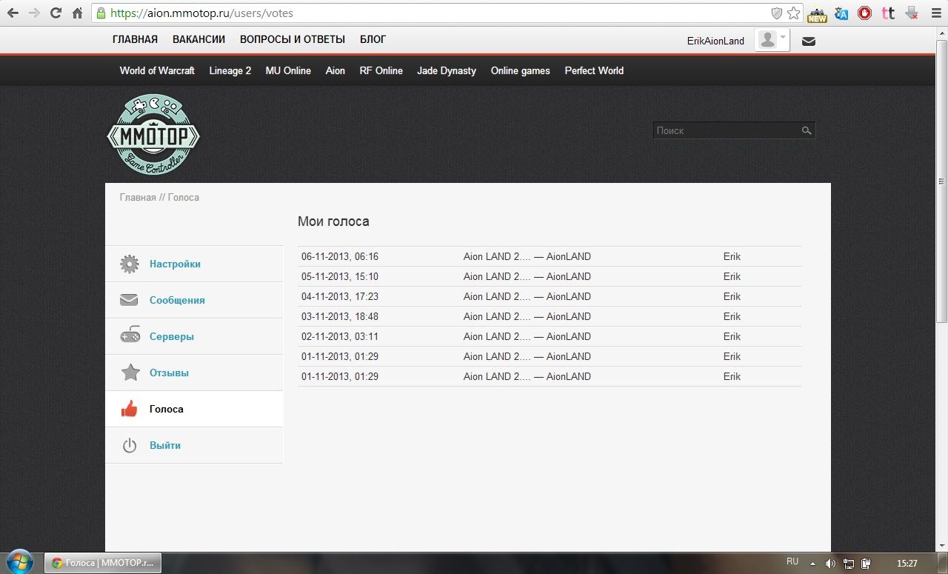The image size is (948, 574).
Task: Click the Chrome Голоса taskbar button
Action: [x=103, y=563]
